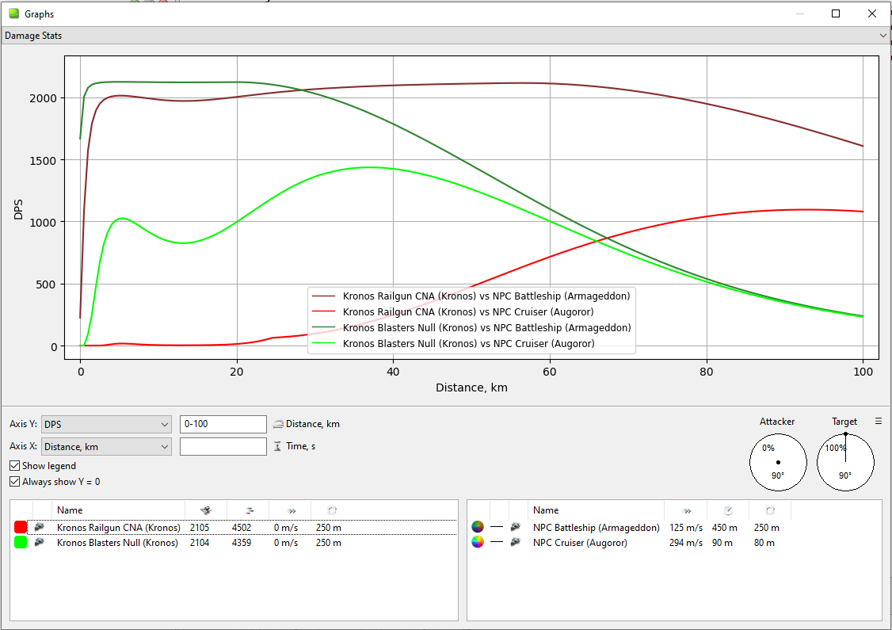
Task: Click the signature radius column header icon
Action: [x=728, y=510]
